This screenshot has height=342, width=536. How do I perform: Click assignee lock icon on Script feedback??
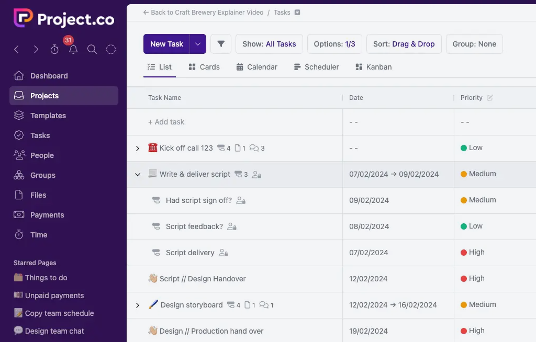232,226
